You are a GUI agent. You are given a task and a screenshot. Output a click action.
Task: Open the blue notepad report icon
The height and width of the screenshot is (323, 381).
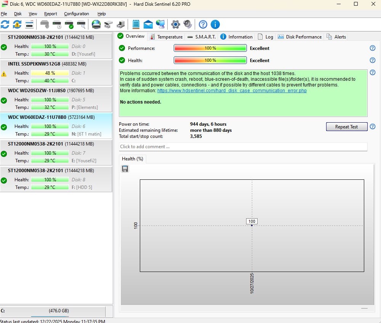pos(136,24)
